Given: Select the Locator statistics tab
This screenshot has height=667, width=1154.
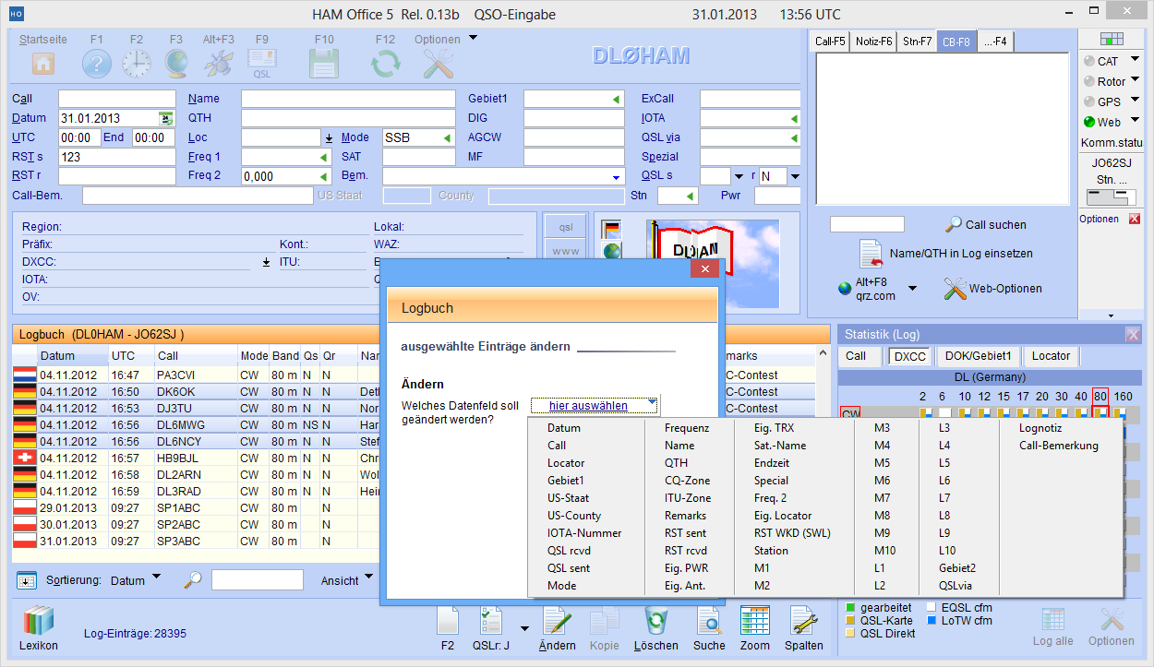Looking at the screenshot, I should click(x=1051, y=356).
